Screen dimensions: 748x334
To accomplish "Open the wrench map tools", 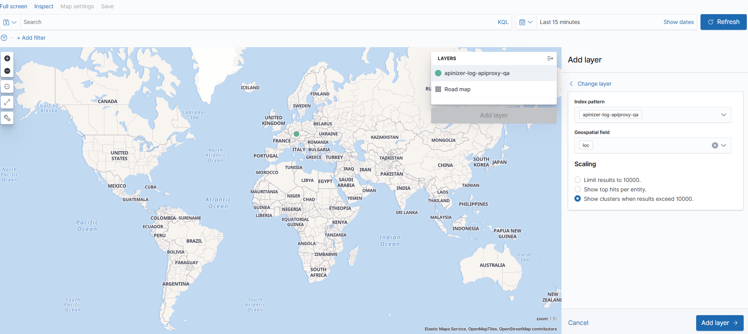I will (x=7, y=118).
